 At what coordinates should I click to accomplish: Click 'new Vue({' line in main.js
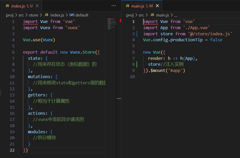(154, 52)
